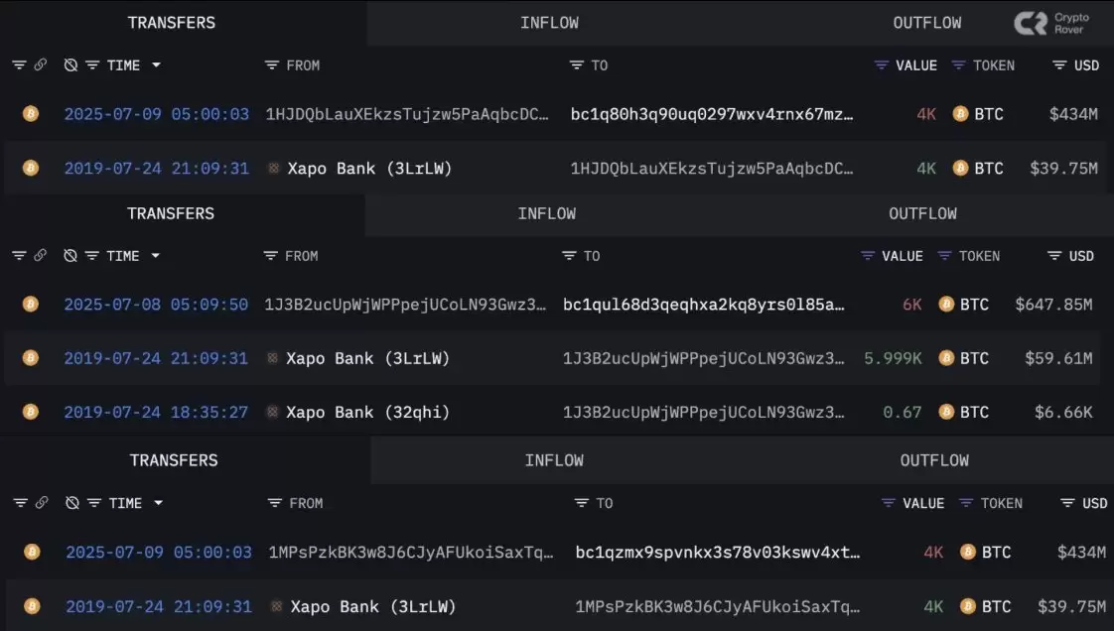Open the general filter icon in bottom transfers panel
Viewport: 1114px width, 631px height.
tap(21, 503)
